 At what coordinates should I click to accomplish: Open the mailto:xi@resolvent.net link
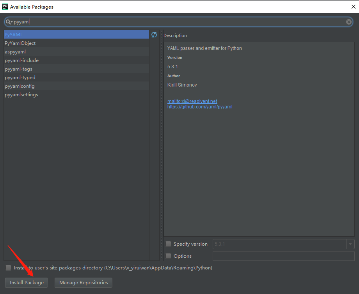[192, 101]
